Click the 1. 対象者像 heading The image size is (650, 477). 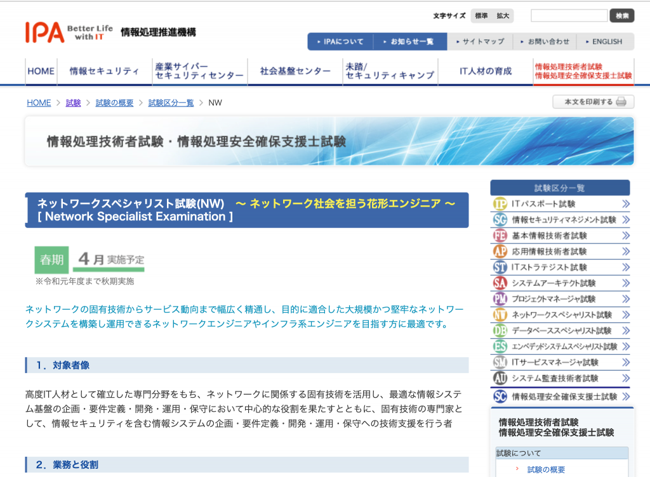[247, 366]
